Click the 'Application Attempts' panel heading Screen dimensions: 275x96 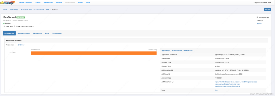14,40
